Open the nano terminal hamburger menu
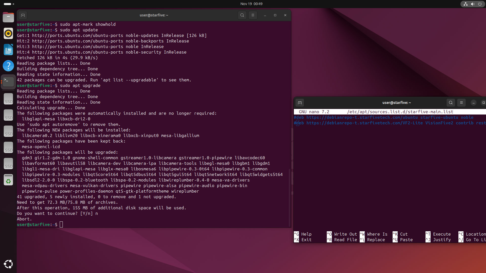The image size is (486, 273). pos(461,103)
